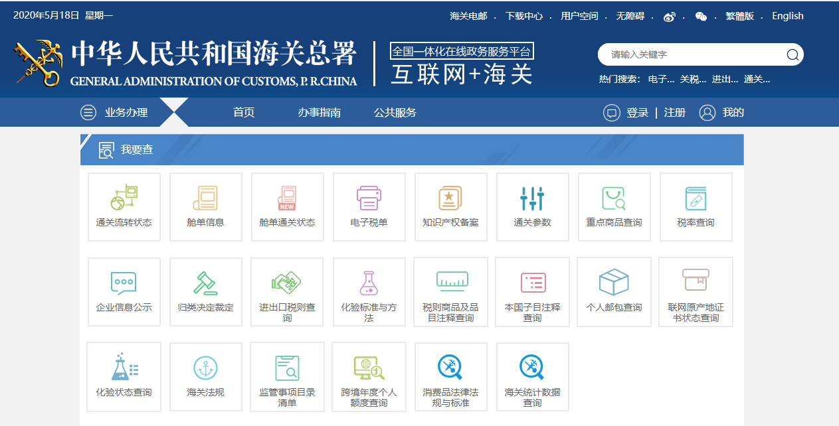This screenshot has width=839, height=426.
Task: Open 跨境年度个人额度查询 service icon
Action: [369, 376]
